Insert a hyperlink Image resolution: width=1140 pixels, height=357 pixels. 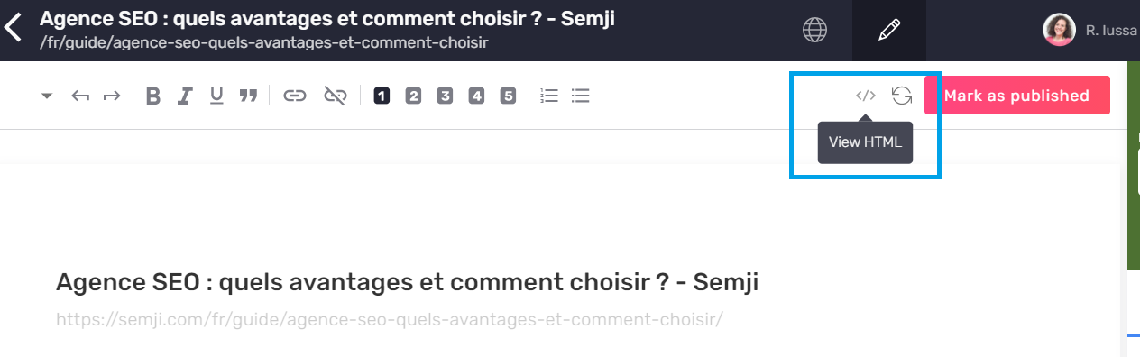295,96
